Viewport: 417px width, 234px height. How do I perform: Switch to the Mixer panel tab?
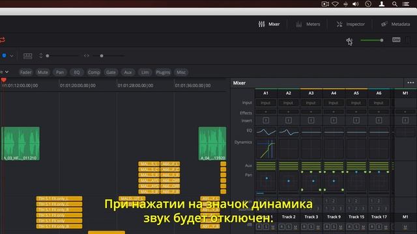pos(269,24)
